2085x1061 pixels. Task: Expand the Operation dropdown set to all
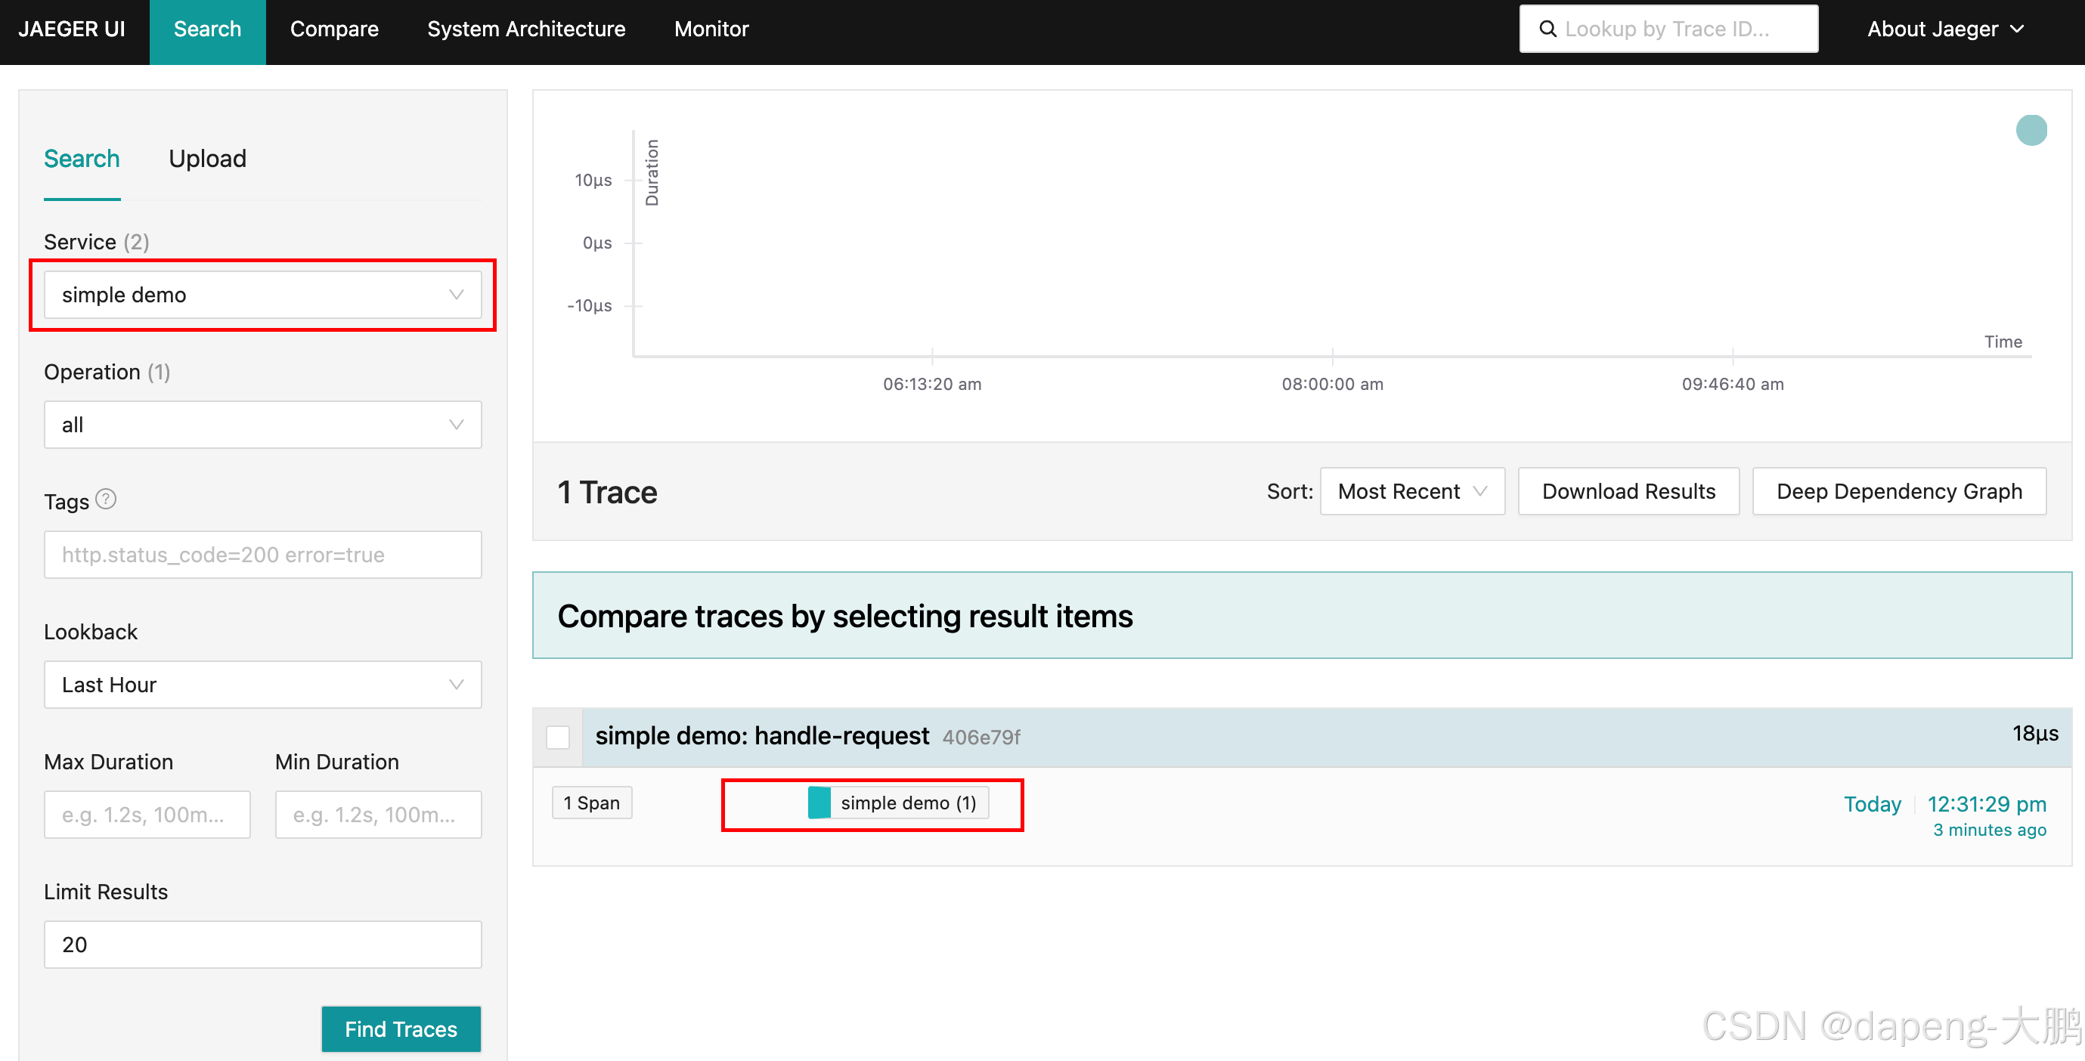pos(262,425)
